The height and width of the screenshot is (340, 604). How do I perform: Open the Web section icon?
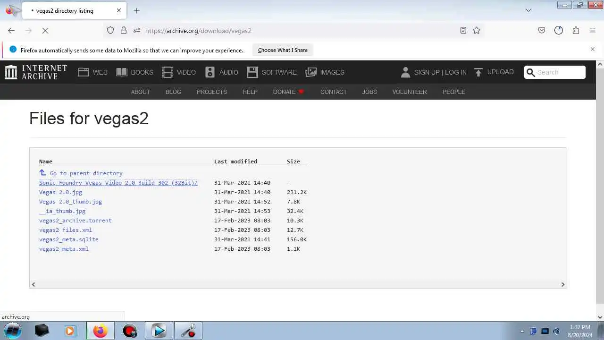point(84,72)
